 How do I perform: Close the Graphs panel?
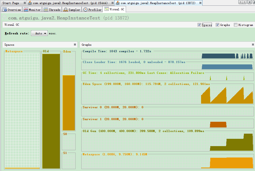[x=253, y=44]
